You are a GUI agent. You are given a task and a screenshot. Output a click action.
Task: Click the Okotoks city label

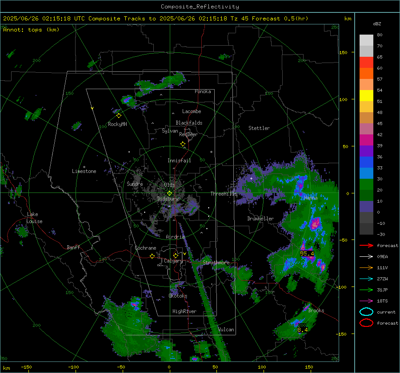click(178, 296)
